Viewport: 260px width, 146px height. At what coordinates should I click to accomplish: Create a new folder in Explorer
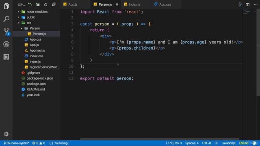click(x=38, y=4)
